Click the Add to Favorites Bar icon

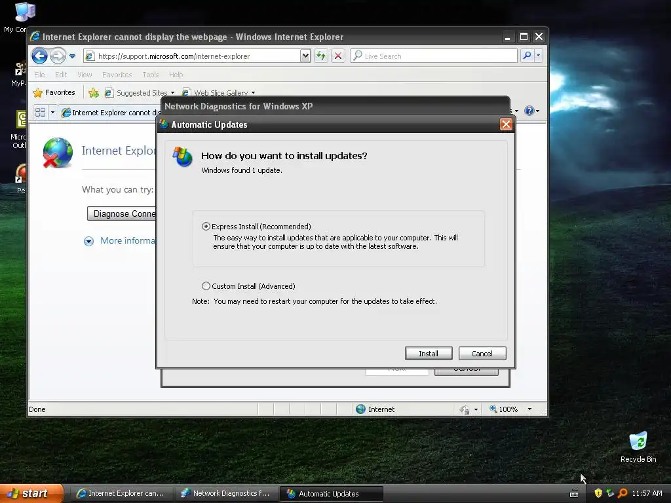(x=94, y=92)
